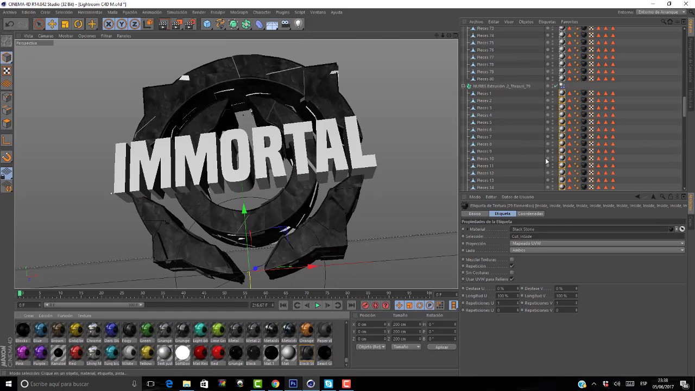Uncheck Usar UVW para Relieve checkbox
The width and height of the screenshot is (695, 391).
click(x=511, y=279)
